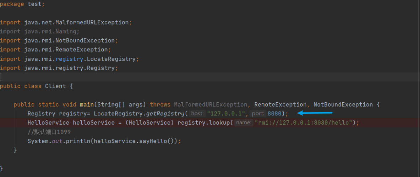This screenshot has width=420, height=177.
Task: Click the grayed-out java.rmi.Naming import
Action: 40,32
